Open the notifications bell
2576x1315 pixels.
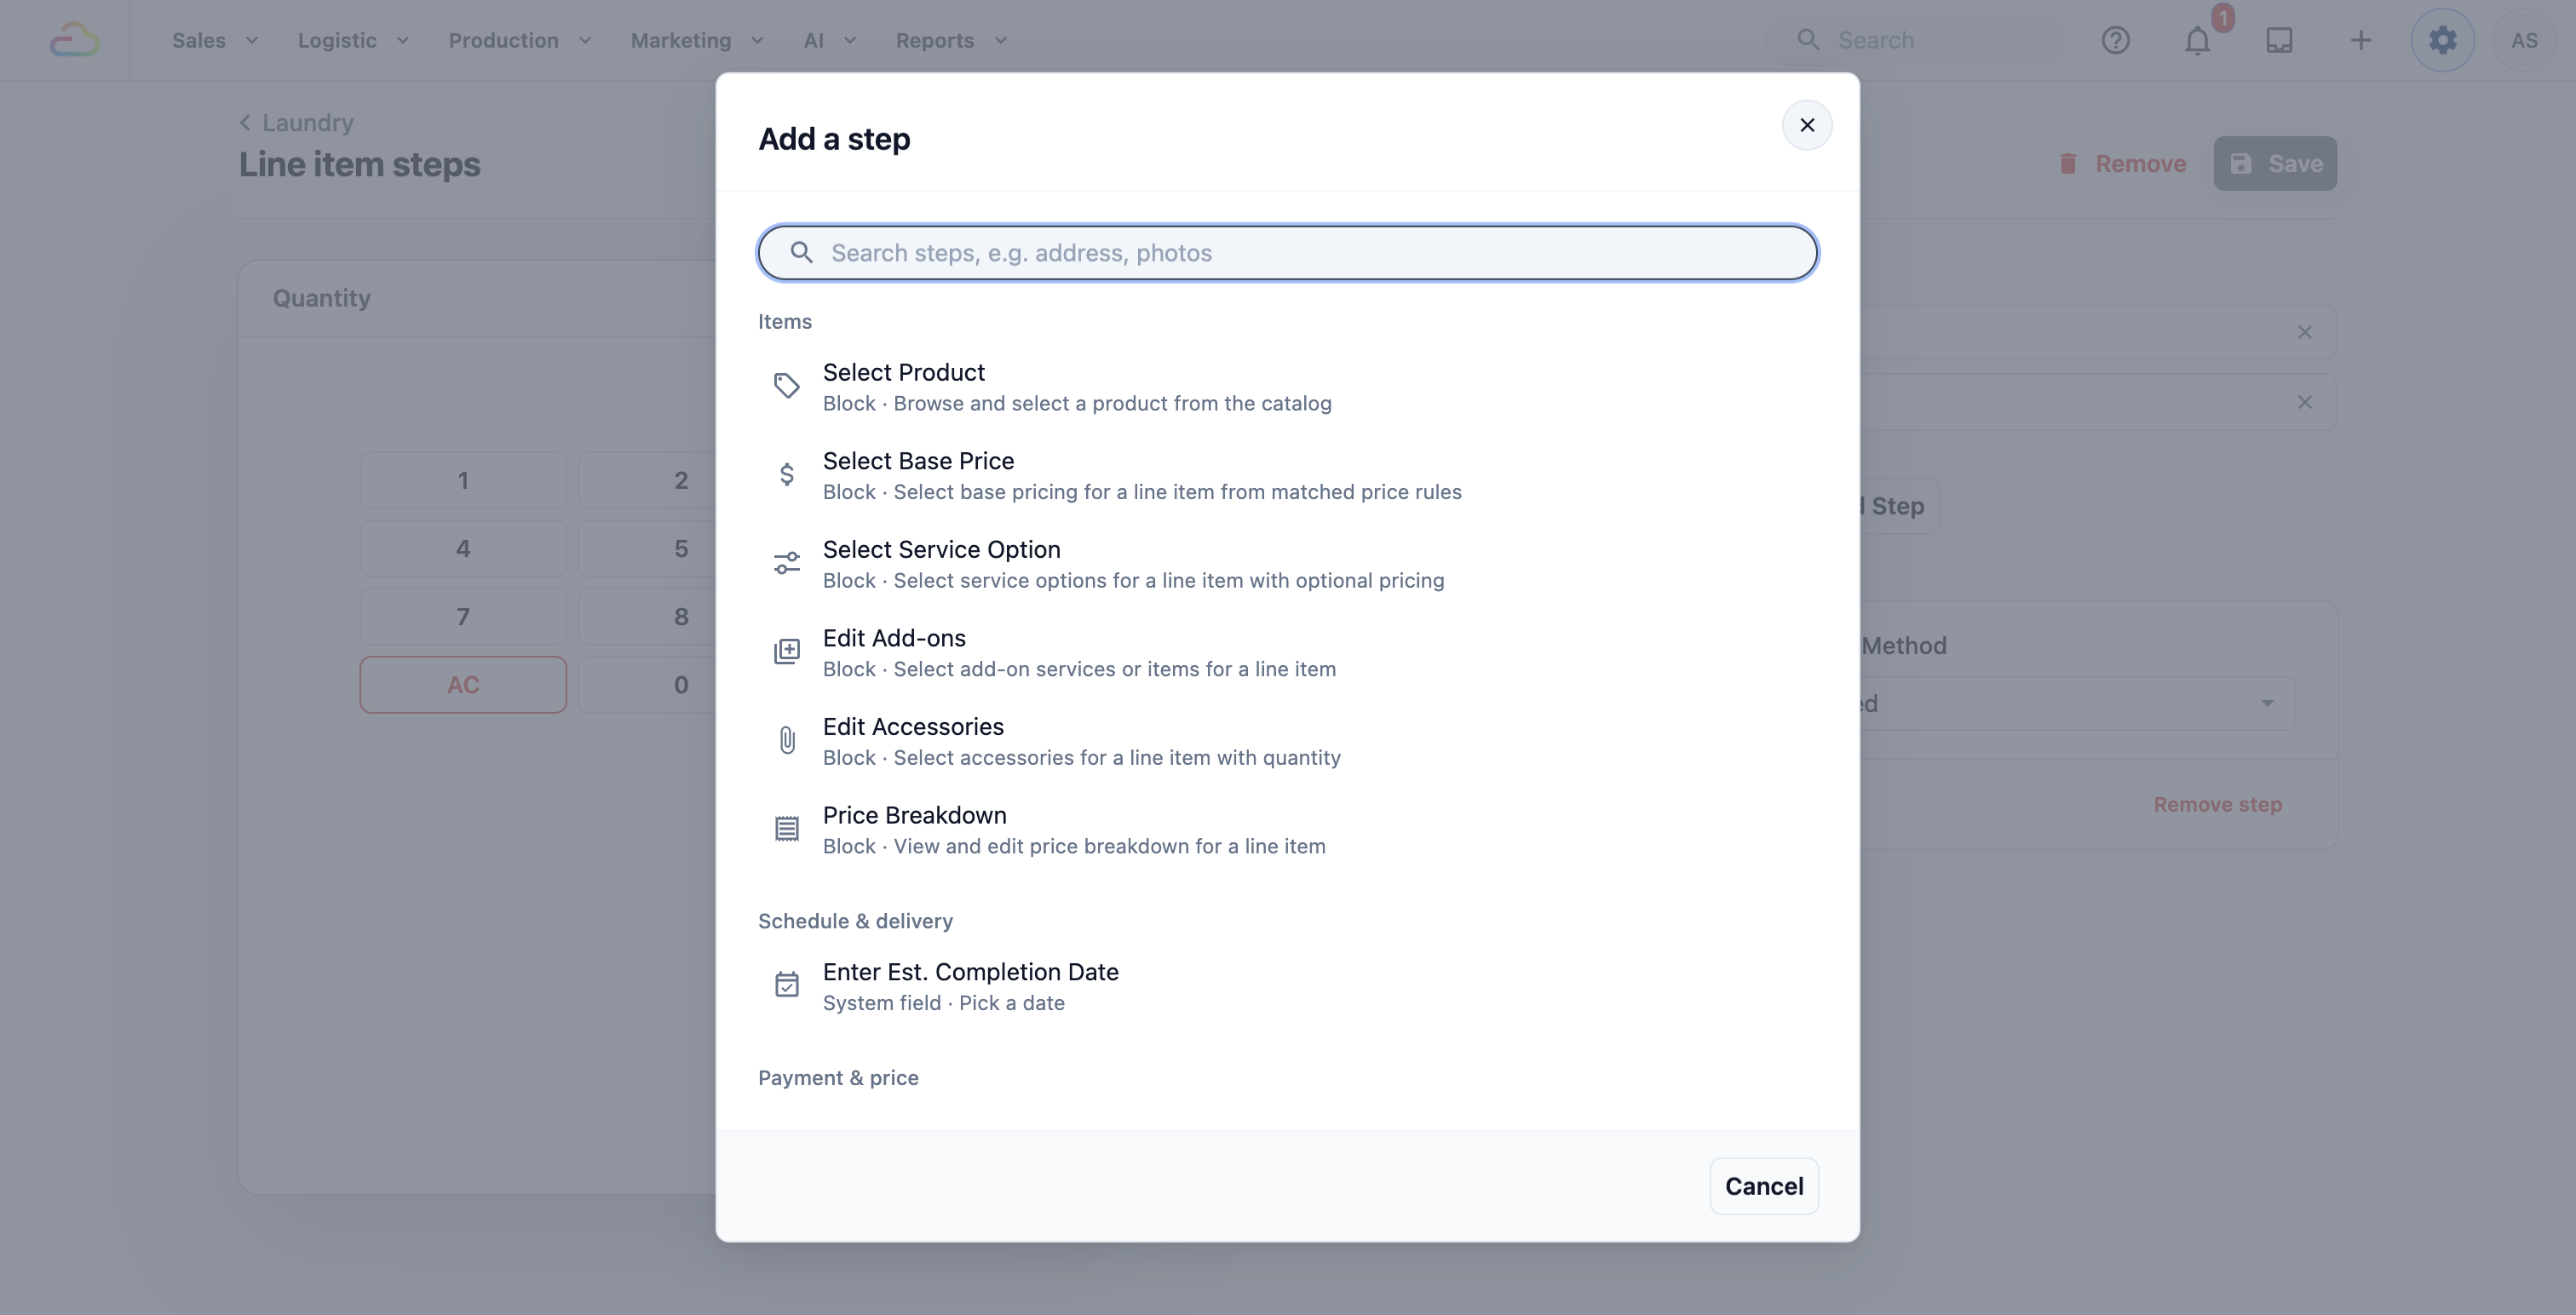pos(2197,40)
